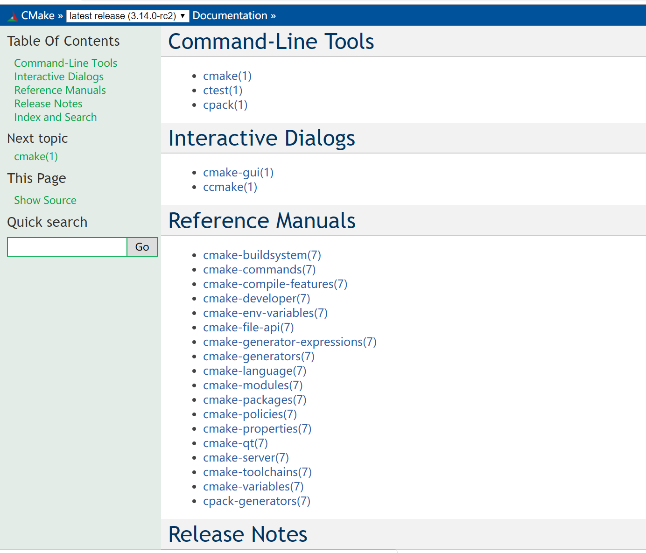Go to next topic cmake(1) in sidebar

[x=36, y=156]
